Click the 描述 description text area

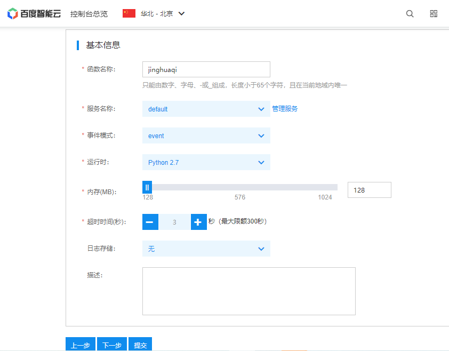coord(249,291)
